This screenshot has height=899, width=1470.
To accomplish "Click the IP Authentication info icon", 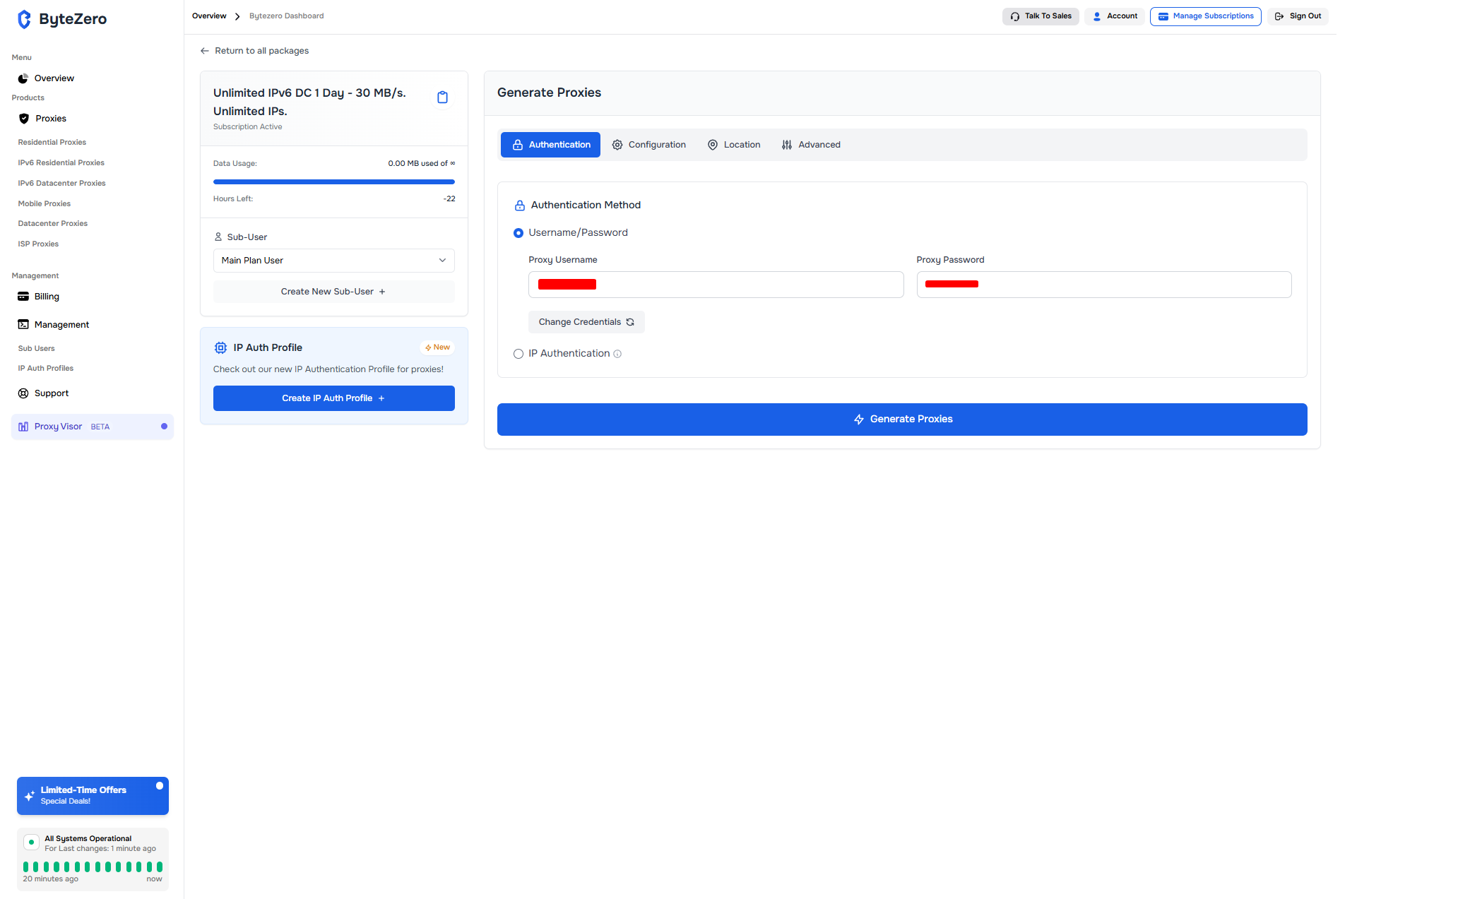I will tap(617, 354).
